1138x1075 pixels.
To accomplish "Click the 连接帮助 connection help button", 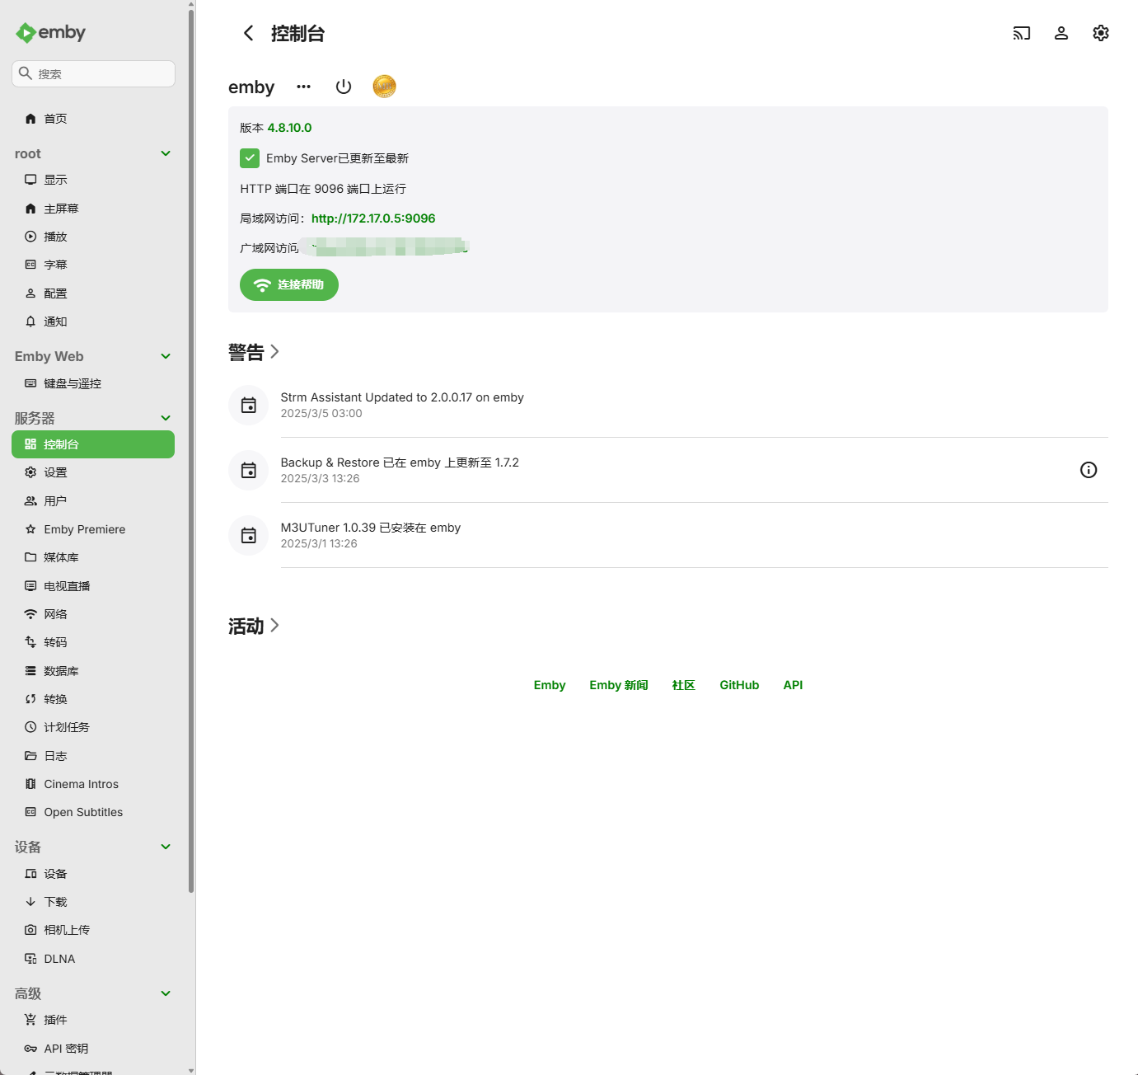I will [288, 284].
